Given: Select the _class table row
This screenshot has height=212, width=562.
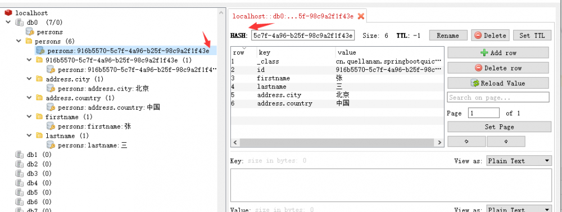Looking at the screenshot, I should [337, 61].
